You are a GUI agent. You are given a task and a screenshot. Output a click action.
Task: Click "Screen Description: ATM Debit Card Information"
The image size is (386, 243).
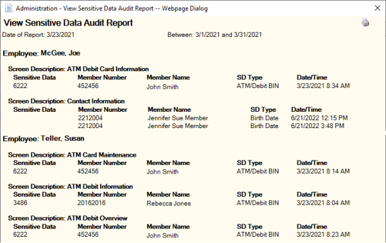(78, 69)
